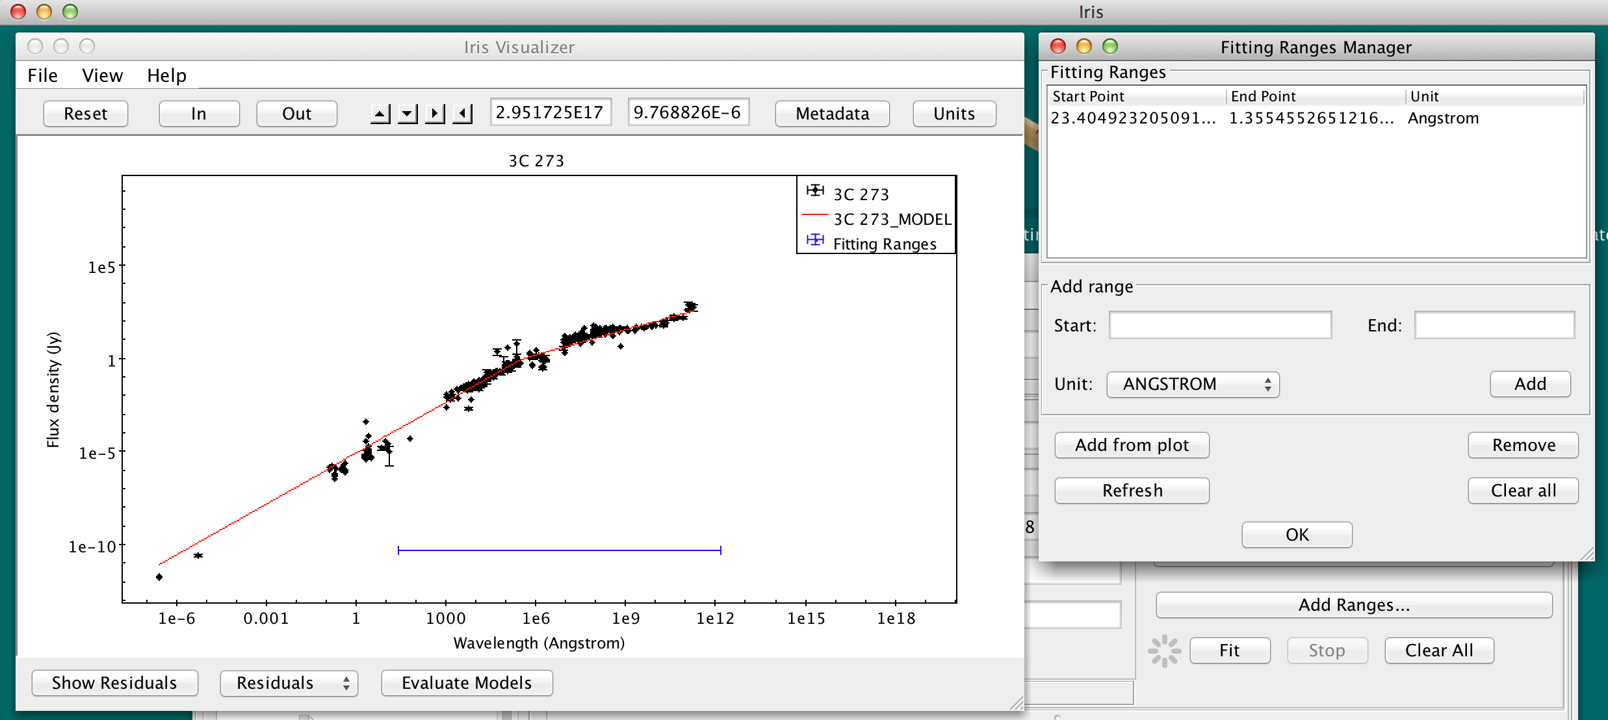The height and width of the screenshot is (720, 1608).
Task: Pan the plot up with the up arrow
Action: (381, 114)
